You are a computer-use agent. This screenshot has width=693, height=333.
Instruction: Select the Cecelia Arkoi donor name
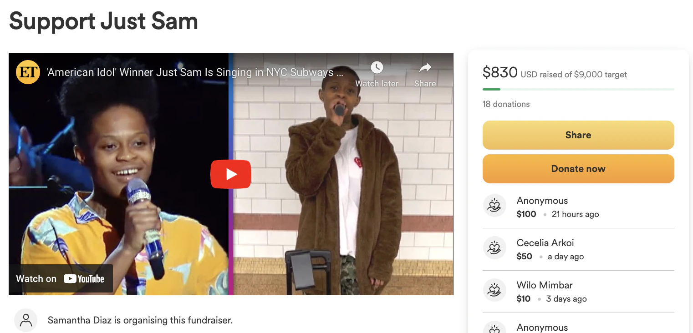[x=545, y=243]
